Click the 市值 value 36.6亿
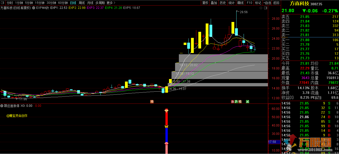This screenshot has height=154, width=339. [333, 73]
